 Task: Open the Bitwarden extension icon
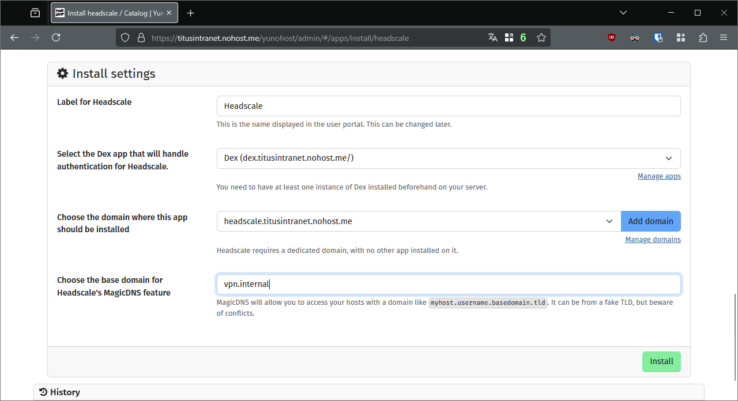[658, 37]
